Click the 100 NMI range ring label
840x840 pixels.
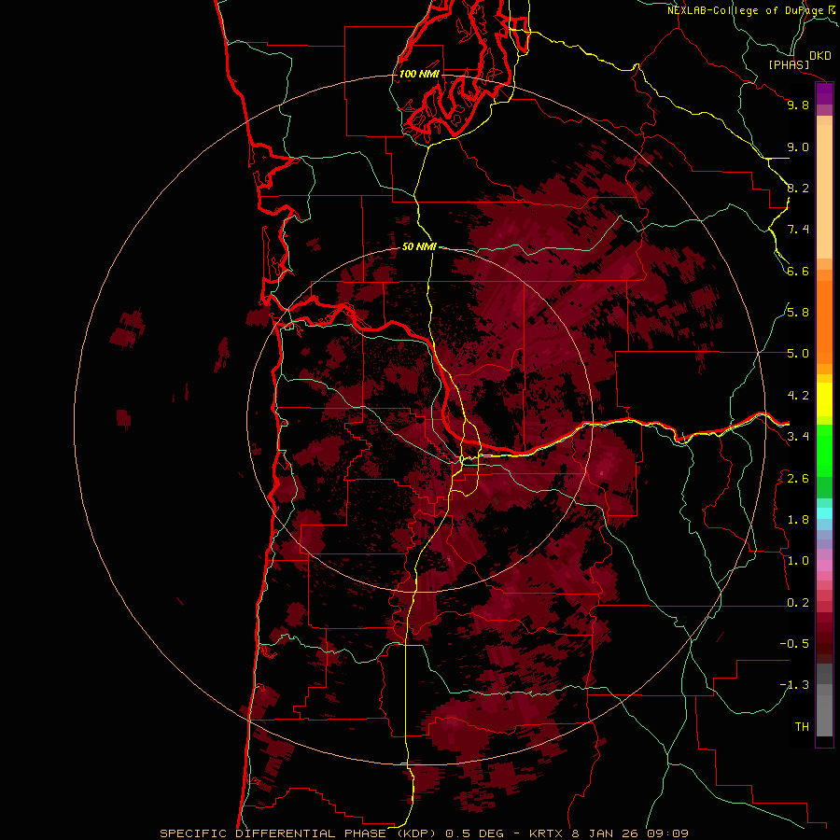click(419, 74)
